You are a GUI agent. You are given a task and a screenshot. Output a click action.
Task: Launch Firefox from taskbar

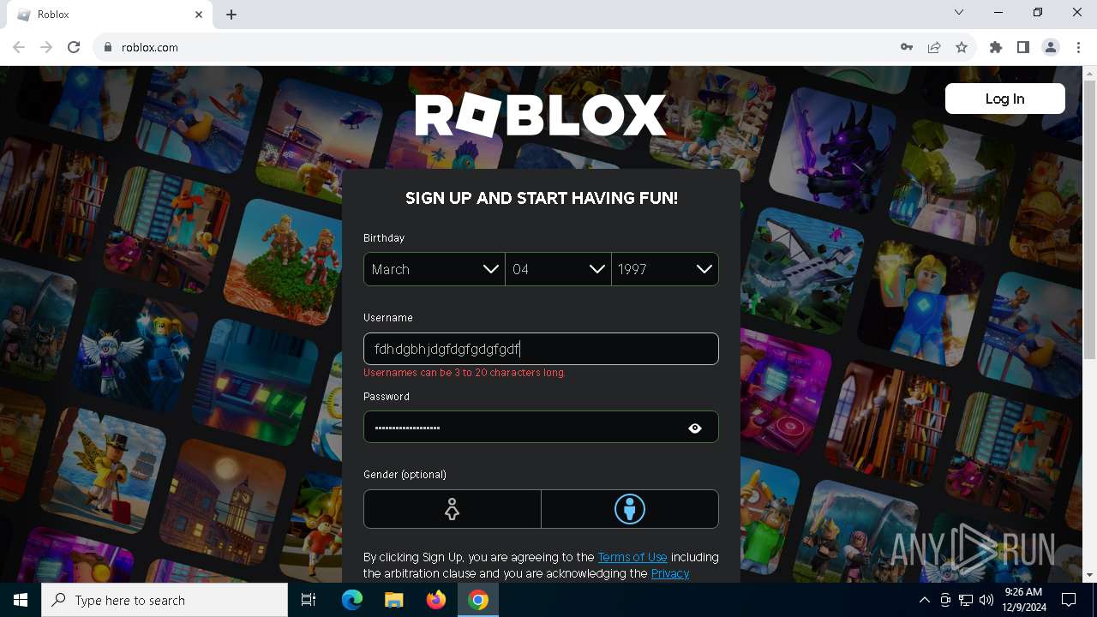coord(436,600)
